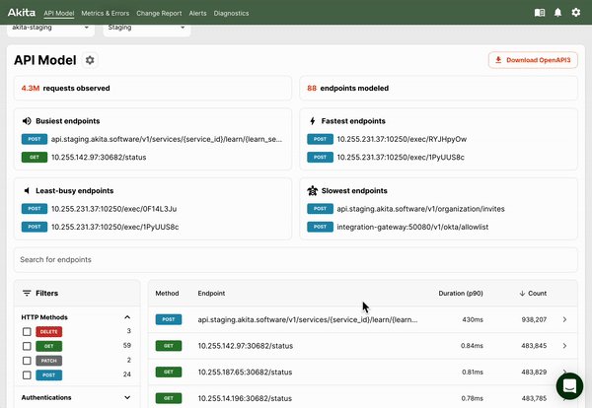Click POST badge in endpoints table first row

click(169, 319)
